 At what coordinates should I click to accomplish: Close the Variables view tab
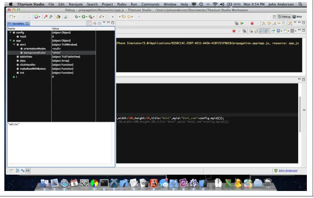[x=27, y=23]
